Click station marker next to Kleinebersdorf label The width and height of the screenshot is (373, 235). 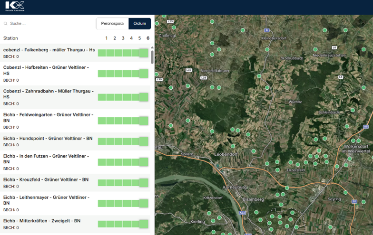[x=267, y=49]
